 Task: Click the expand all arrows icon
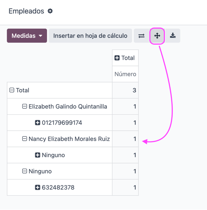[157, 36]
